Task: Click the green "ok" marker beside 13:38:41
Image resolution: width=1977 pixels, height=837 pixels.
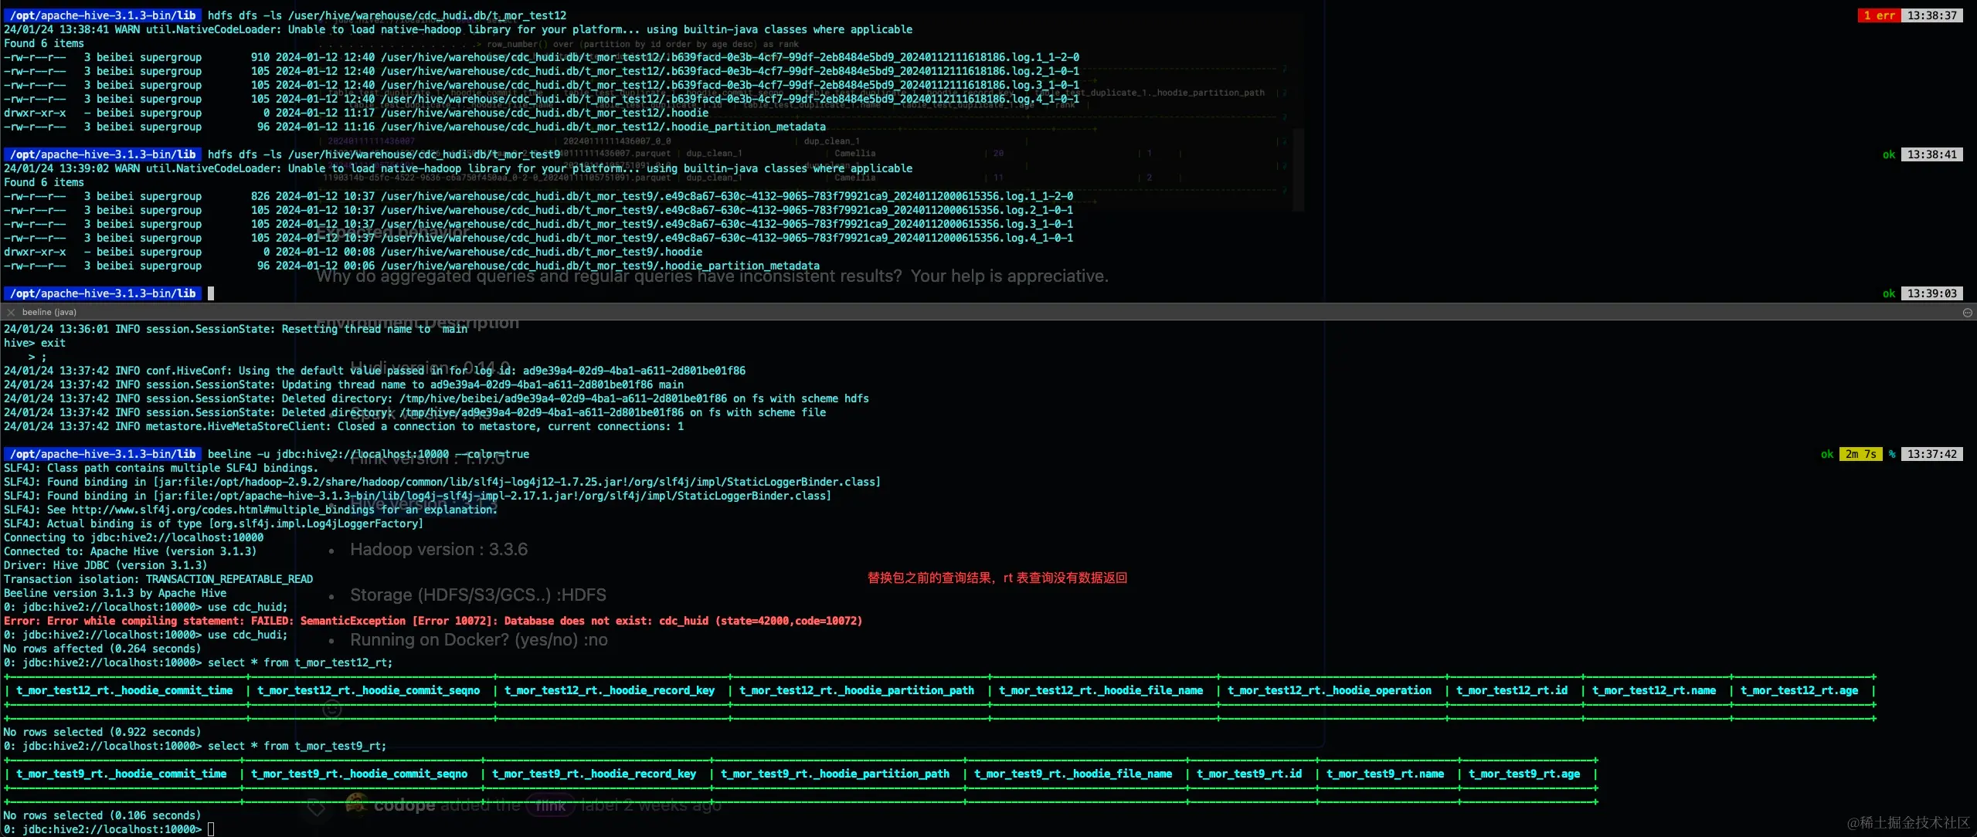Action: click(x=1887, y=154)
